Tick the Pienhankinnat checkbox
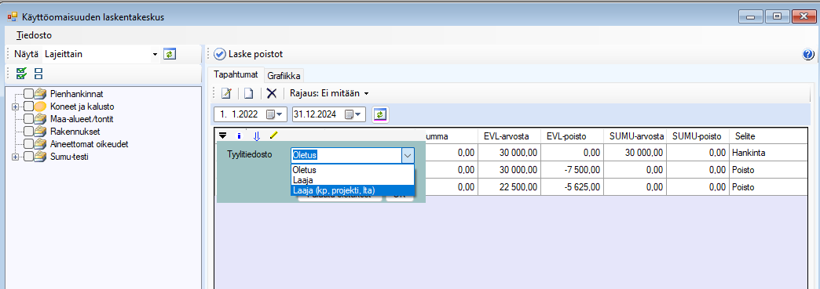This screenshot has height=289, width=820. (x=29, y=94)
